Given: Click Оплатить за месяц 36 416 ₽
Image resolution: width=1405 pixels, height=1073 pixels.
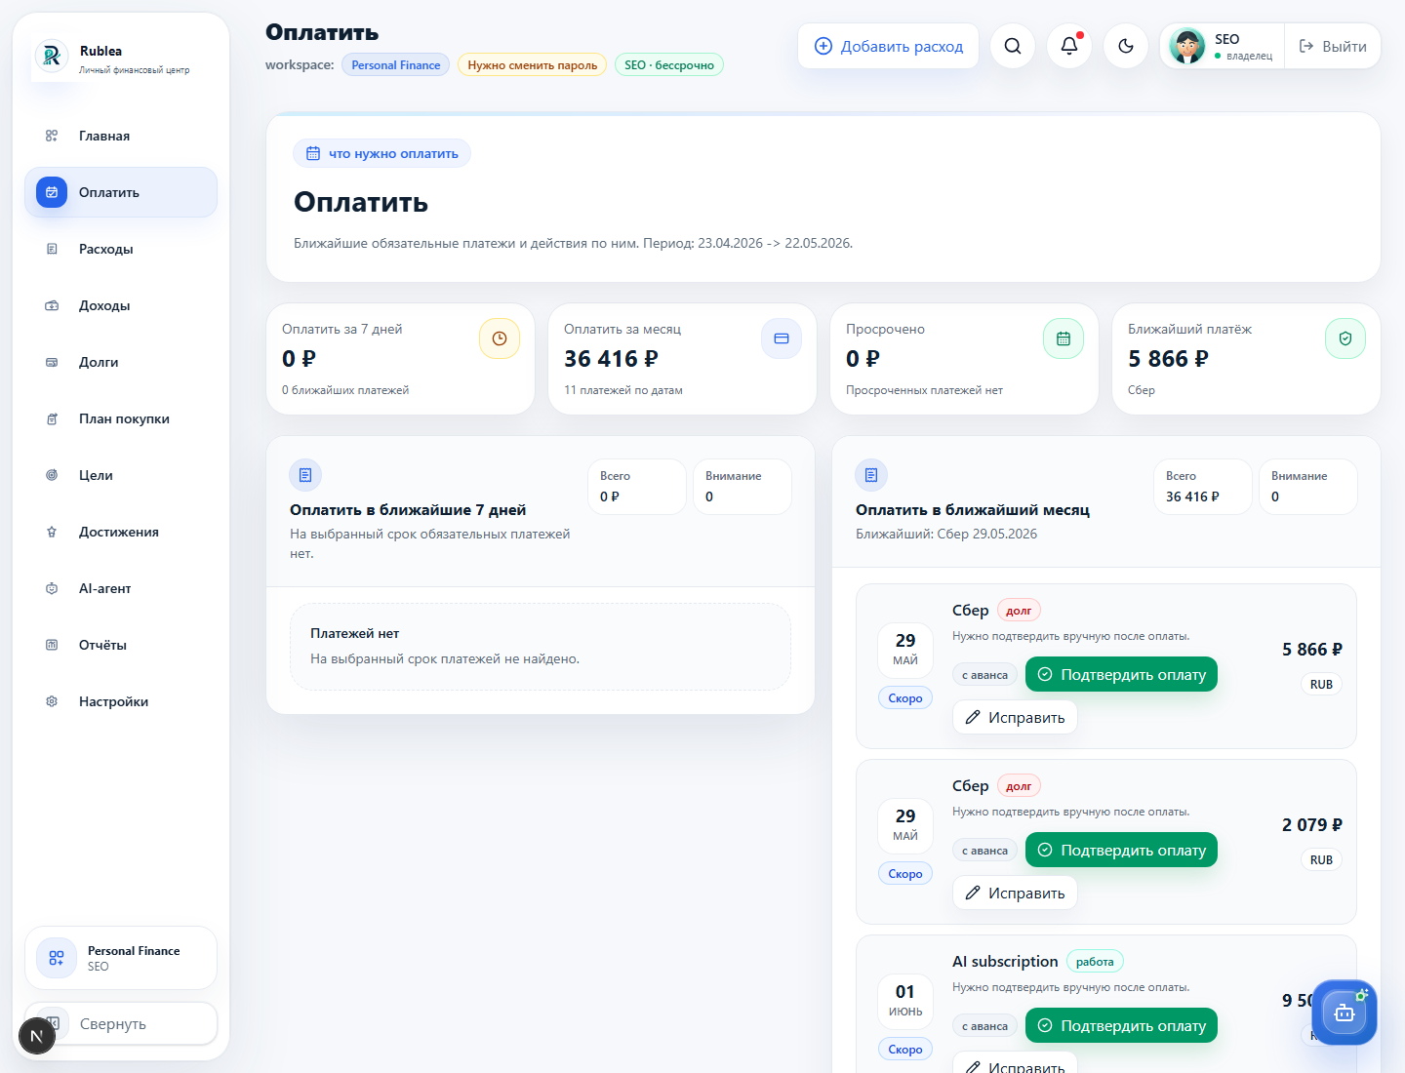Looking at the screenshot, I should (611, 359).
